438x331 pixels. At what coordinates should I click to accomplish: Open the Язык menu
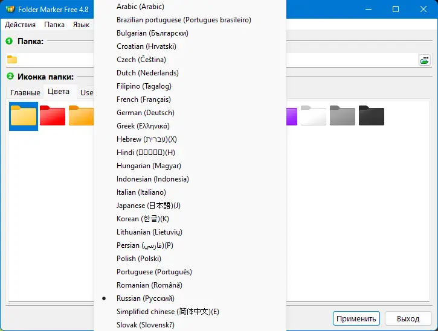point(82,25)
